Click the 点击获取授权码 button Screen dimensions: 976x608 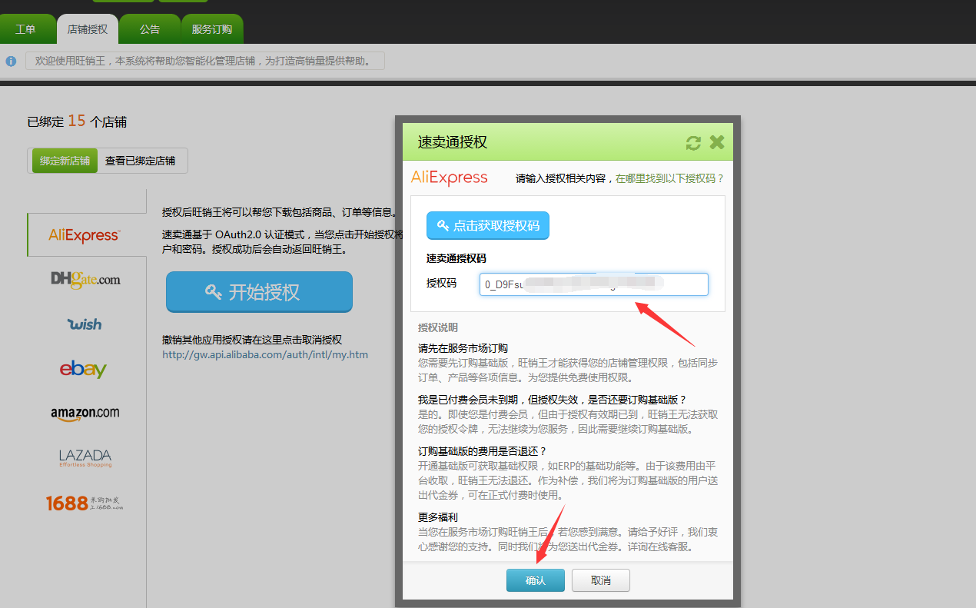[x=488, y=225]
